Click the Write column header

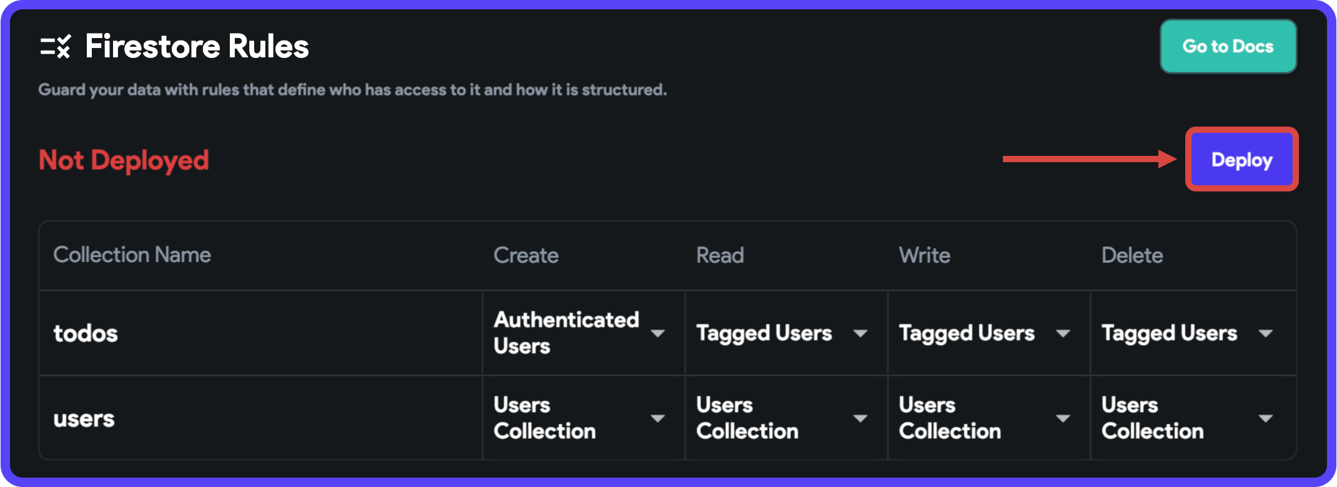[x=924, y=255]
